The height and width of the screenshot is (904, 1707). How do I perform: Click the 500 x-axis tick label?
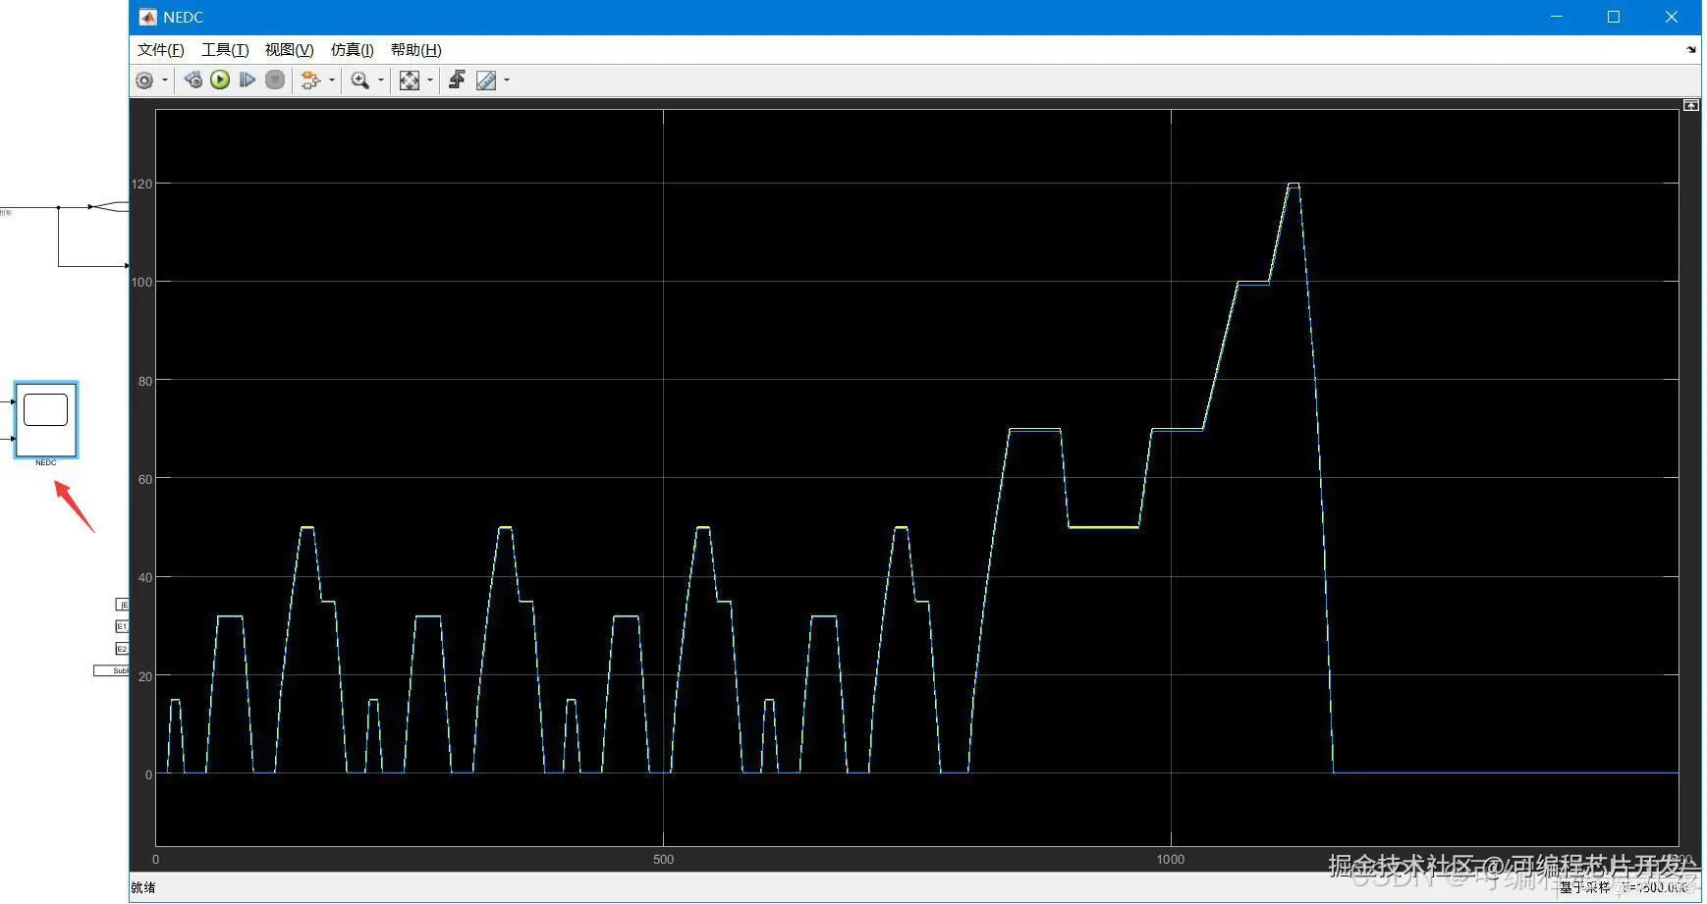664,860
